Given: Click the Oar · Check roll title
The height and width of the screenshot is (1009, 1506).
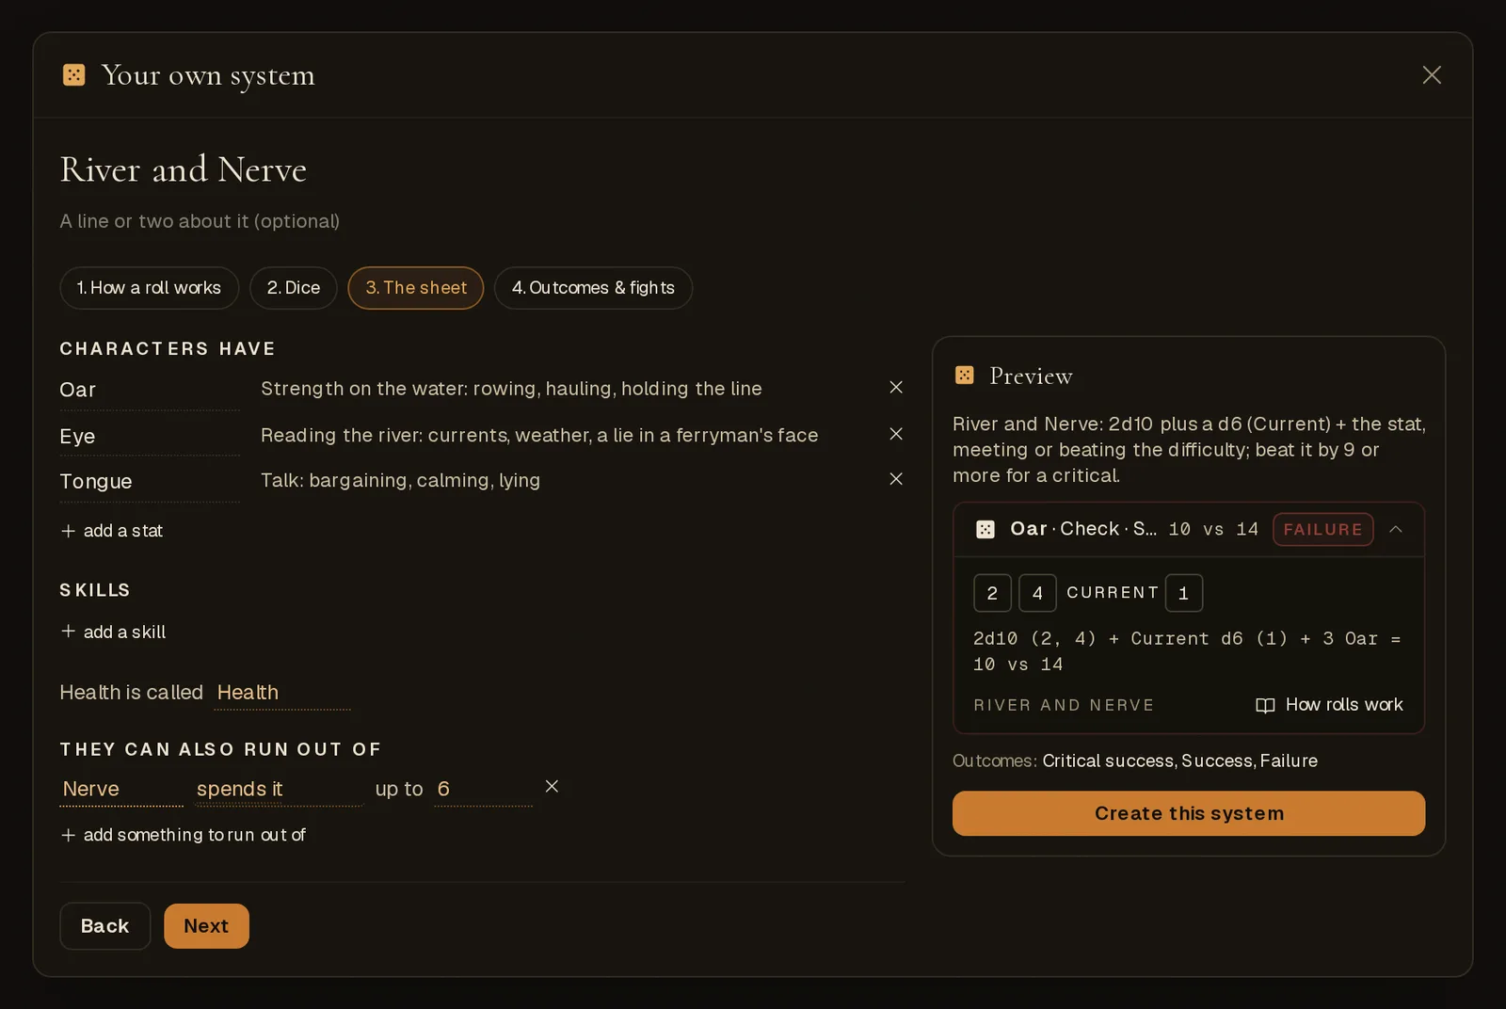Looking at the screenshot, I should [x=1083, y=529].
